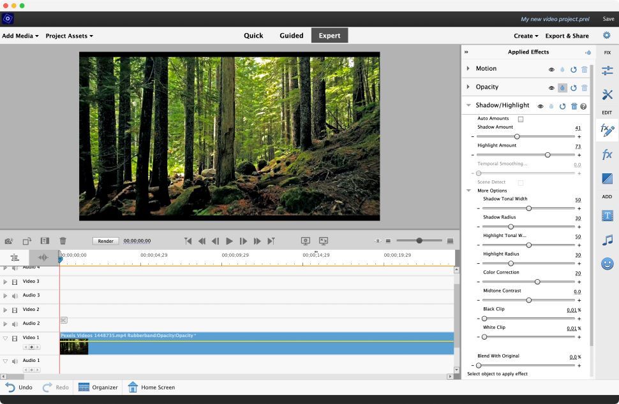Toggle visibility of the Motion effect
The width and height of the screenshot is (619, 404).
point(551,69)
